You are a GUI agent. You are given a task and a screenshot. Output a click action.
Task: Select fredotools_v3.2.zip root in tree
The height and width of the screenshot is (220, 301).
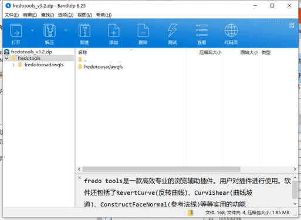tap(32, 52)
